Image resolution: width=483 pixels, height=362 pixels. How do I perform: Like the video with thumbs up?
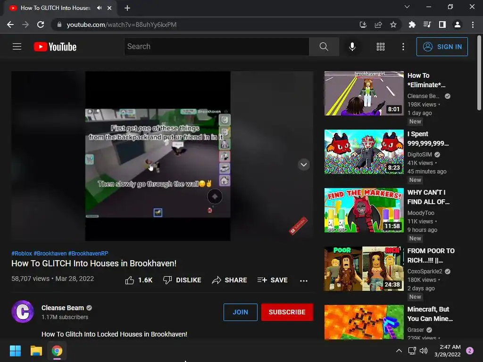tap(139, 280)
